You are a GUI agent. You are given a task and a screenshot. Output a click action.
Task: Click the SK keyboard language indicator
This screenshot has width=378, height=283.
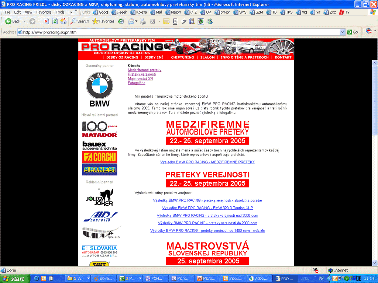321,279
